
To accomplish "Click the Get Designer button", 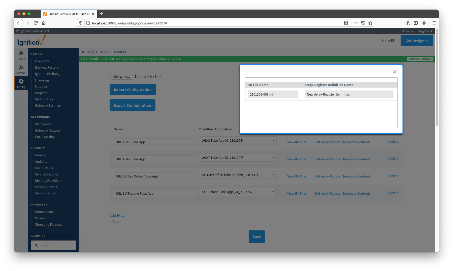I will (417, 41).
